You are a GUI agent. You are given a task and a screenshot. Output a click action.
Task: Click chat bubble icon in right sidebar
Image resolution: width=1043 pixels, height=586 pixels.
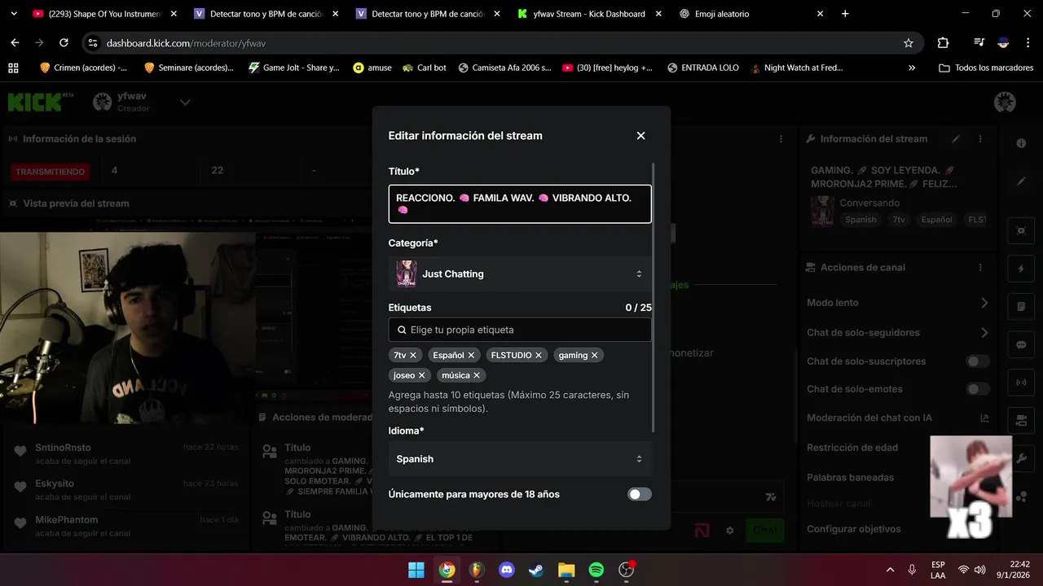click(1021, 344)
